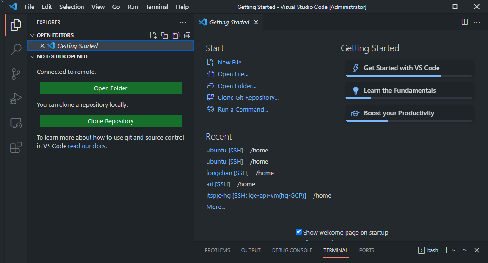Follow the read our docs link
The image size is (488, 263).
87,146
